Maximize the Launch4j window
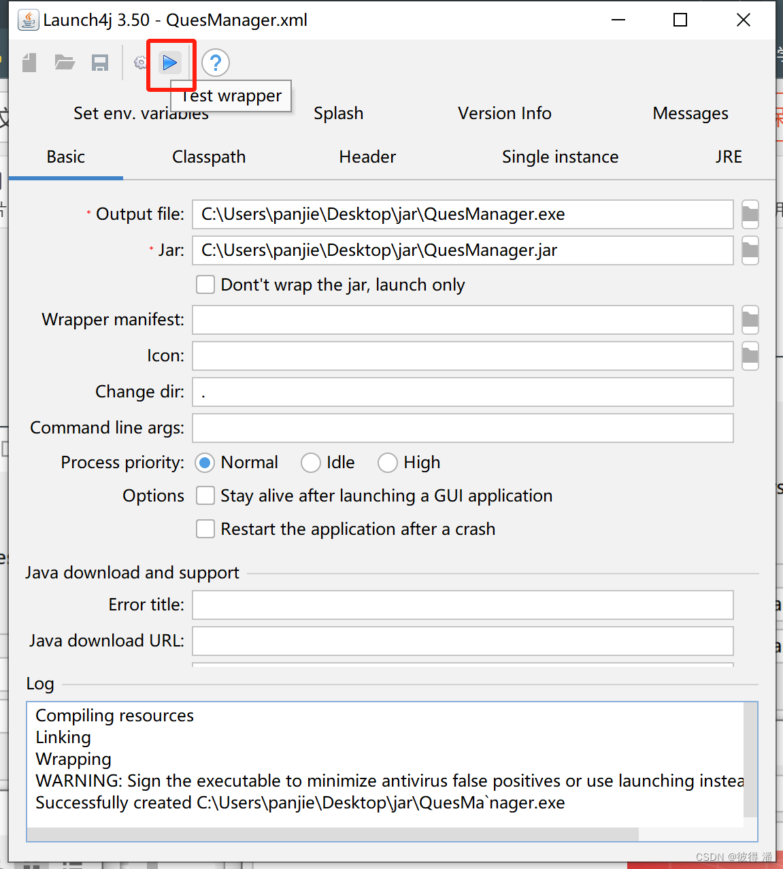 (x=680, y=20)
